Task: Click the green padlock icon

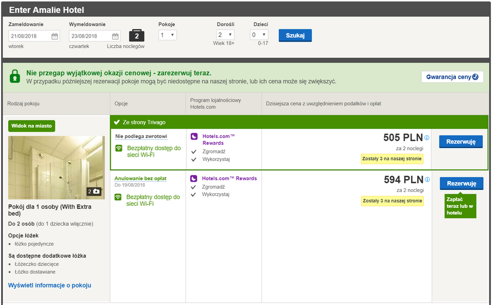Action: point(14,76)
